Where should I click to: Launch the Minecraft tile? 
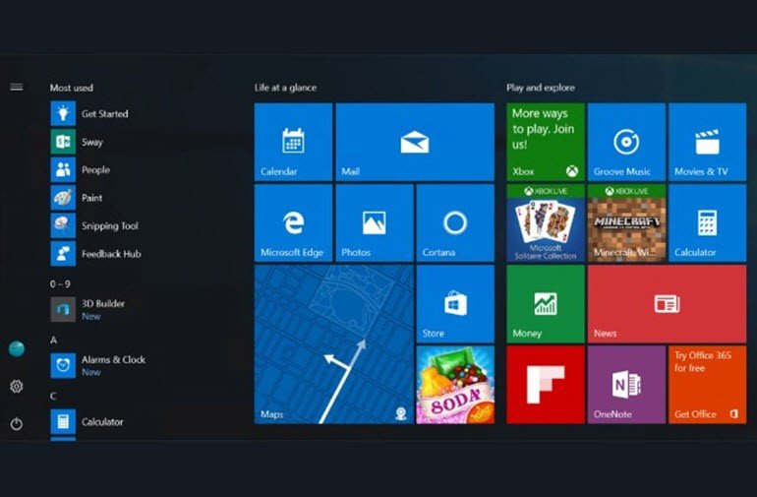point(626,222)
